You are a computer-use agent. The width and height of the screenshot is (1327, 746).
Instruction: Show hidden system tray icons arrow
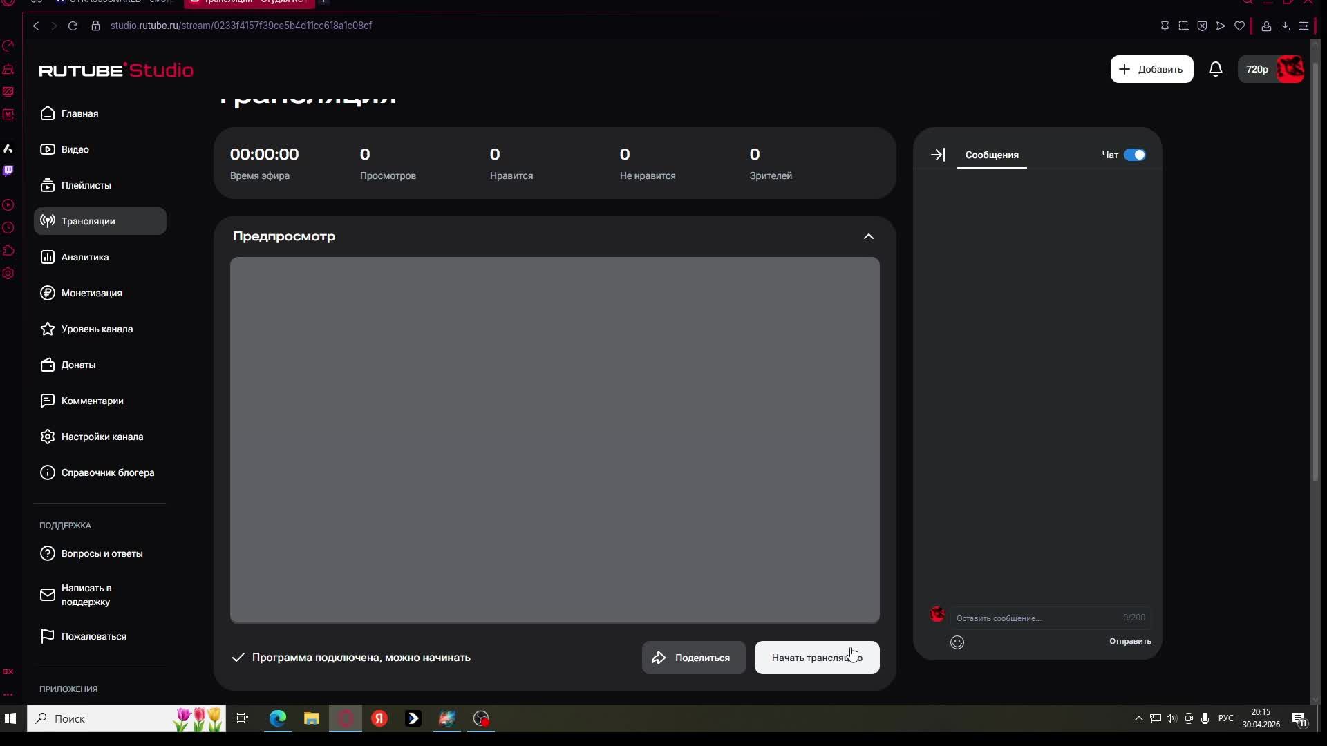click(1138, 718)
